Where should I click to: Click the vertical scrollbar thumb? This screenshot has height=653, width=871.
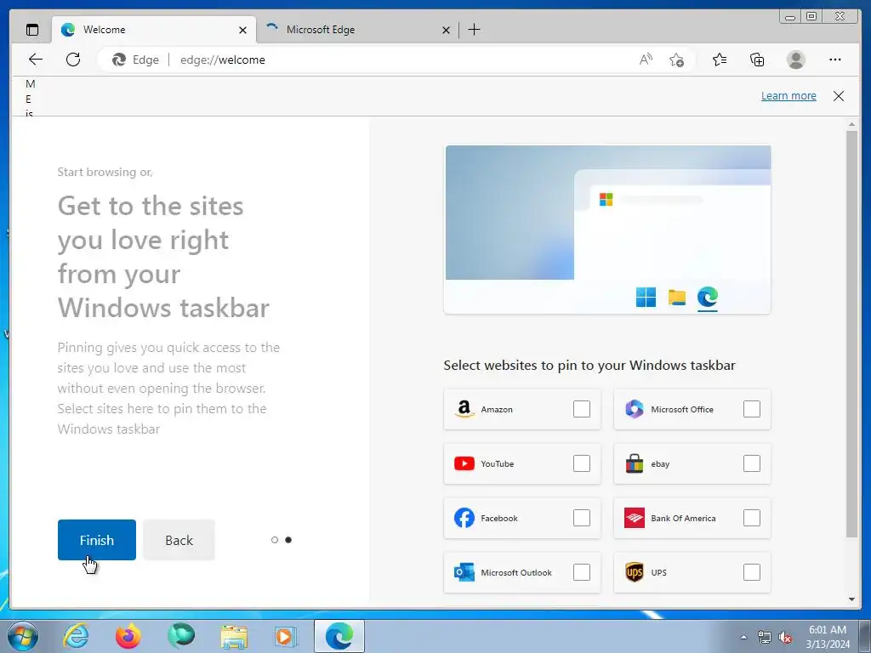pos(852,334)
